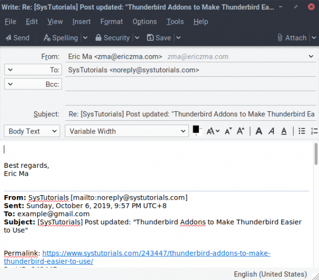Open the systutorials permalink
The width and height of the screenshot is (319, 280).
[137, 257]
